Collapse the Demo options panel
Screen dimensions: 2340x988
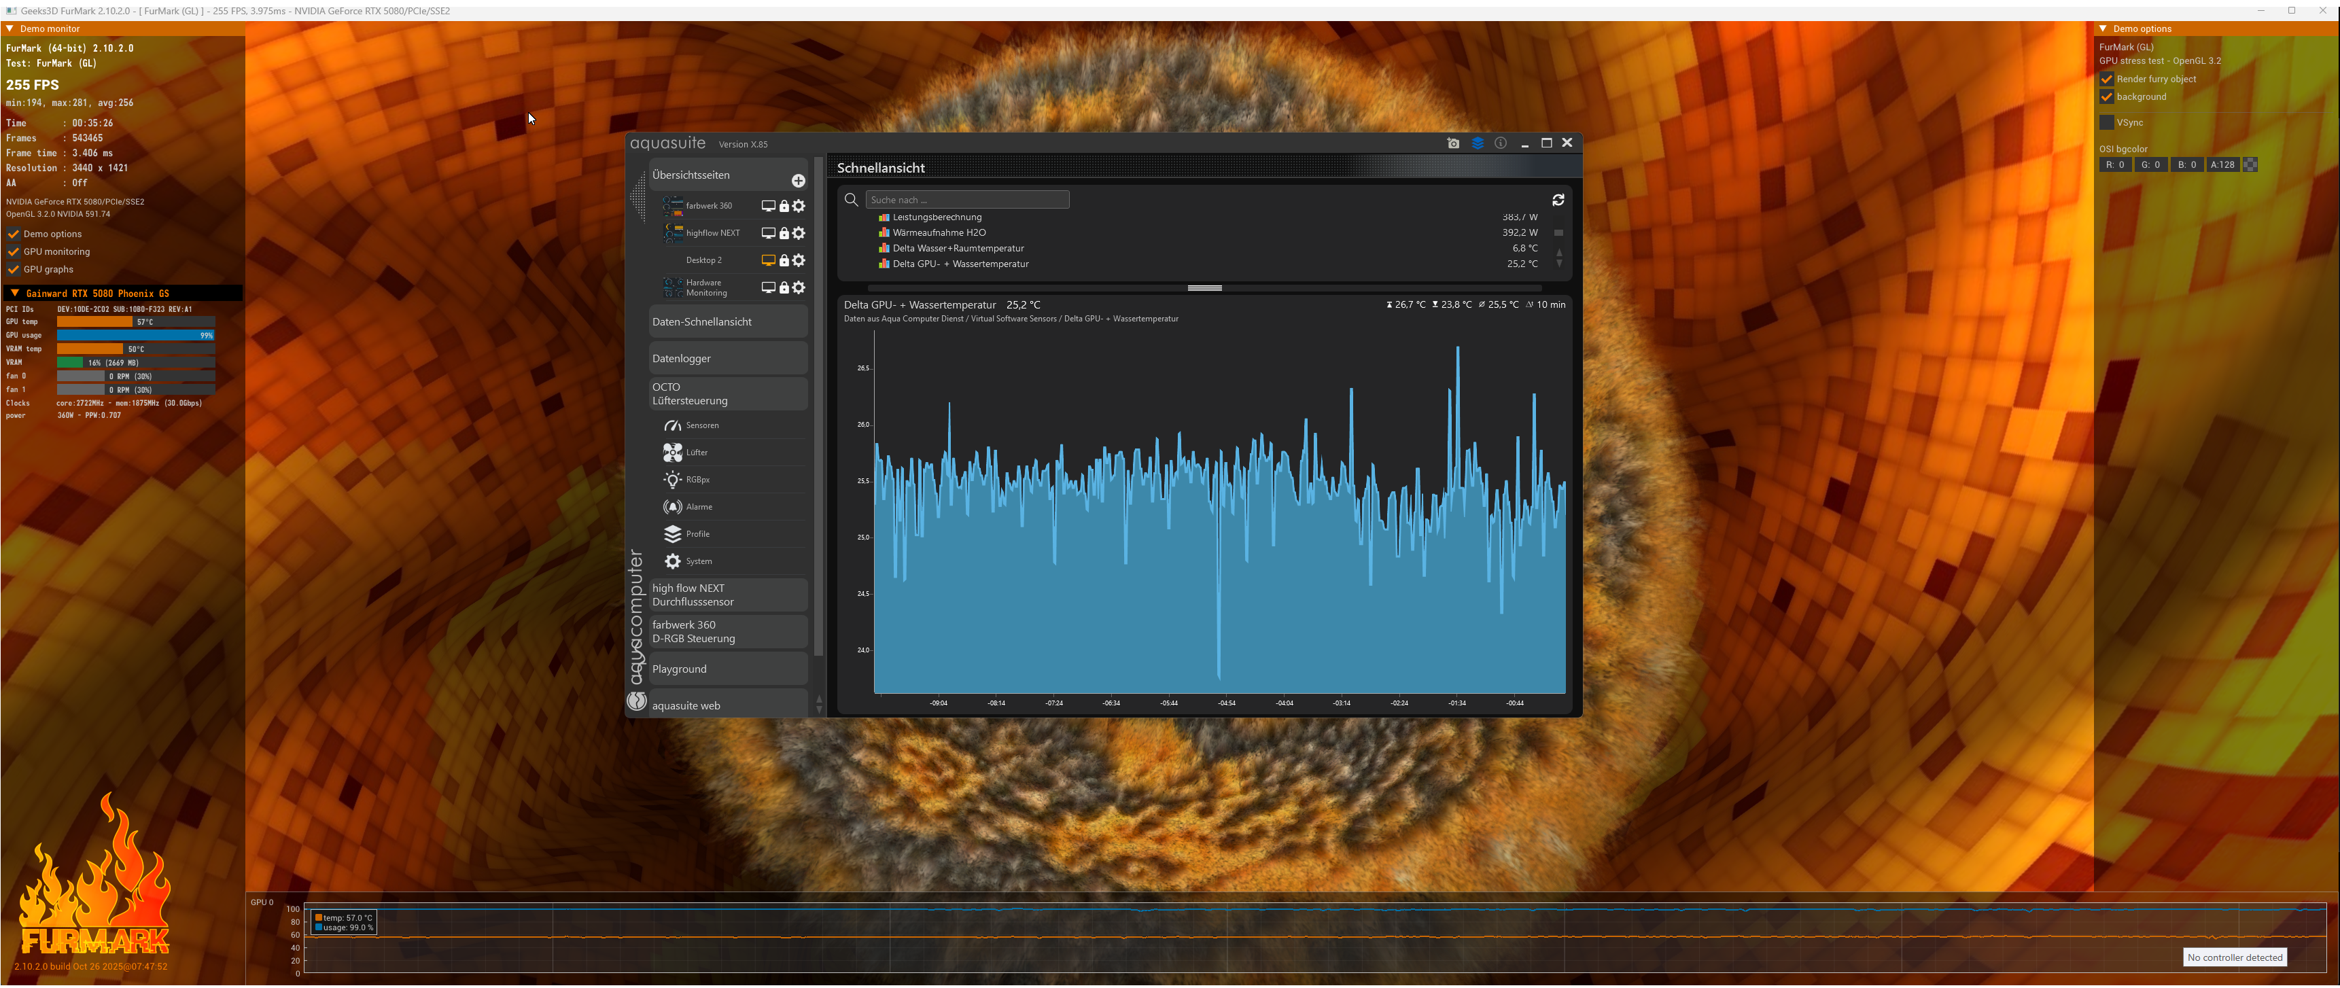coord(2103,29)
